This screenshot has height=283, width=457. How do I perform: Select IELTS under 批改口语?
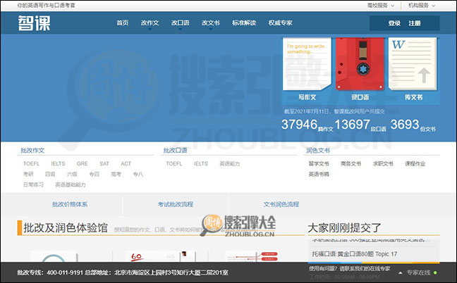pyautogui.click(x=201, y=164)
